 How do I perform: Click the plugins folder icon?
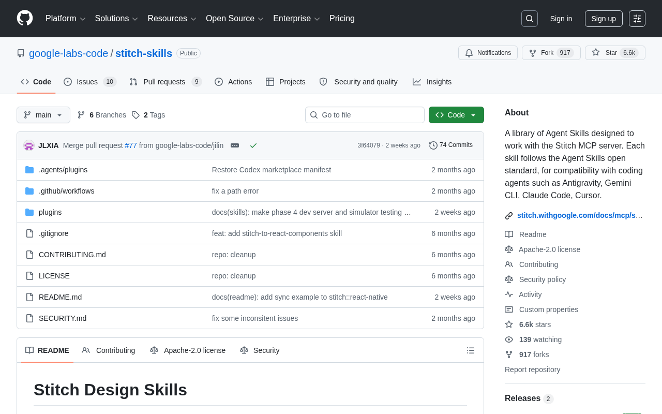pos(29,212)
